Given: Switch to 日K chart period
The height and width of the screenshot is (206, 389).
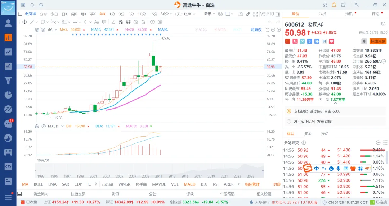Looking at the screenshot, I should pyautogui.click(x=64, y=14).
